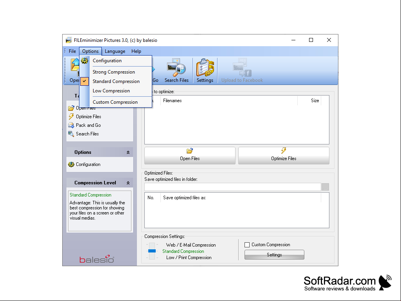
Task: Click the large Optimize Files button
Action: click(x=284, y=155)
